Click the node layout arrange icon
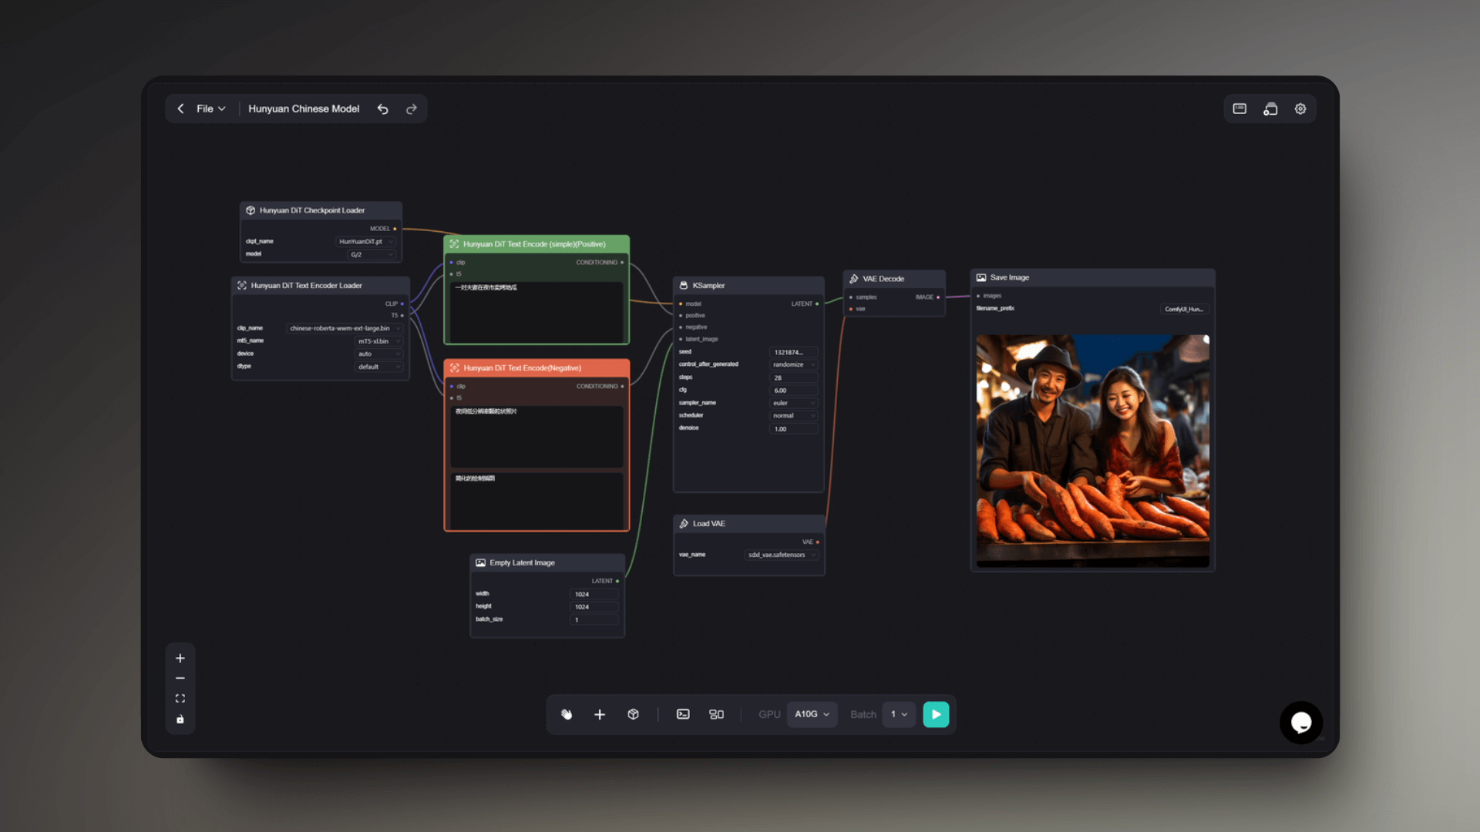 pos(716,714)
